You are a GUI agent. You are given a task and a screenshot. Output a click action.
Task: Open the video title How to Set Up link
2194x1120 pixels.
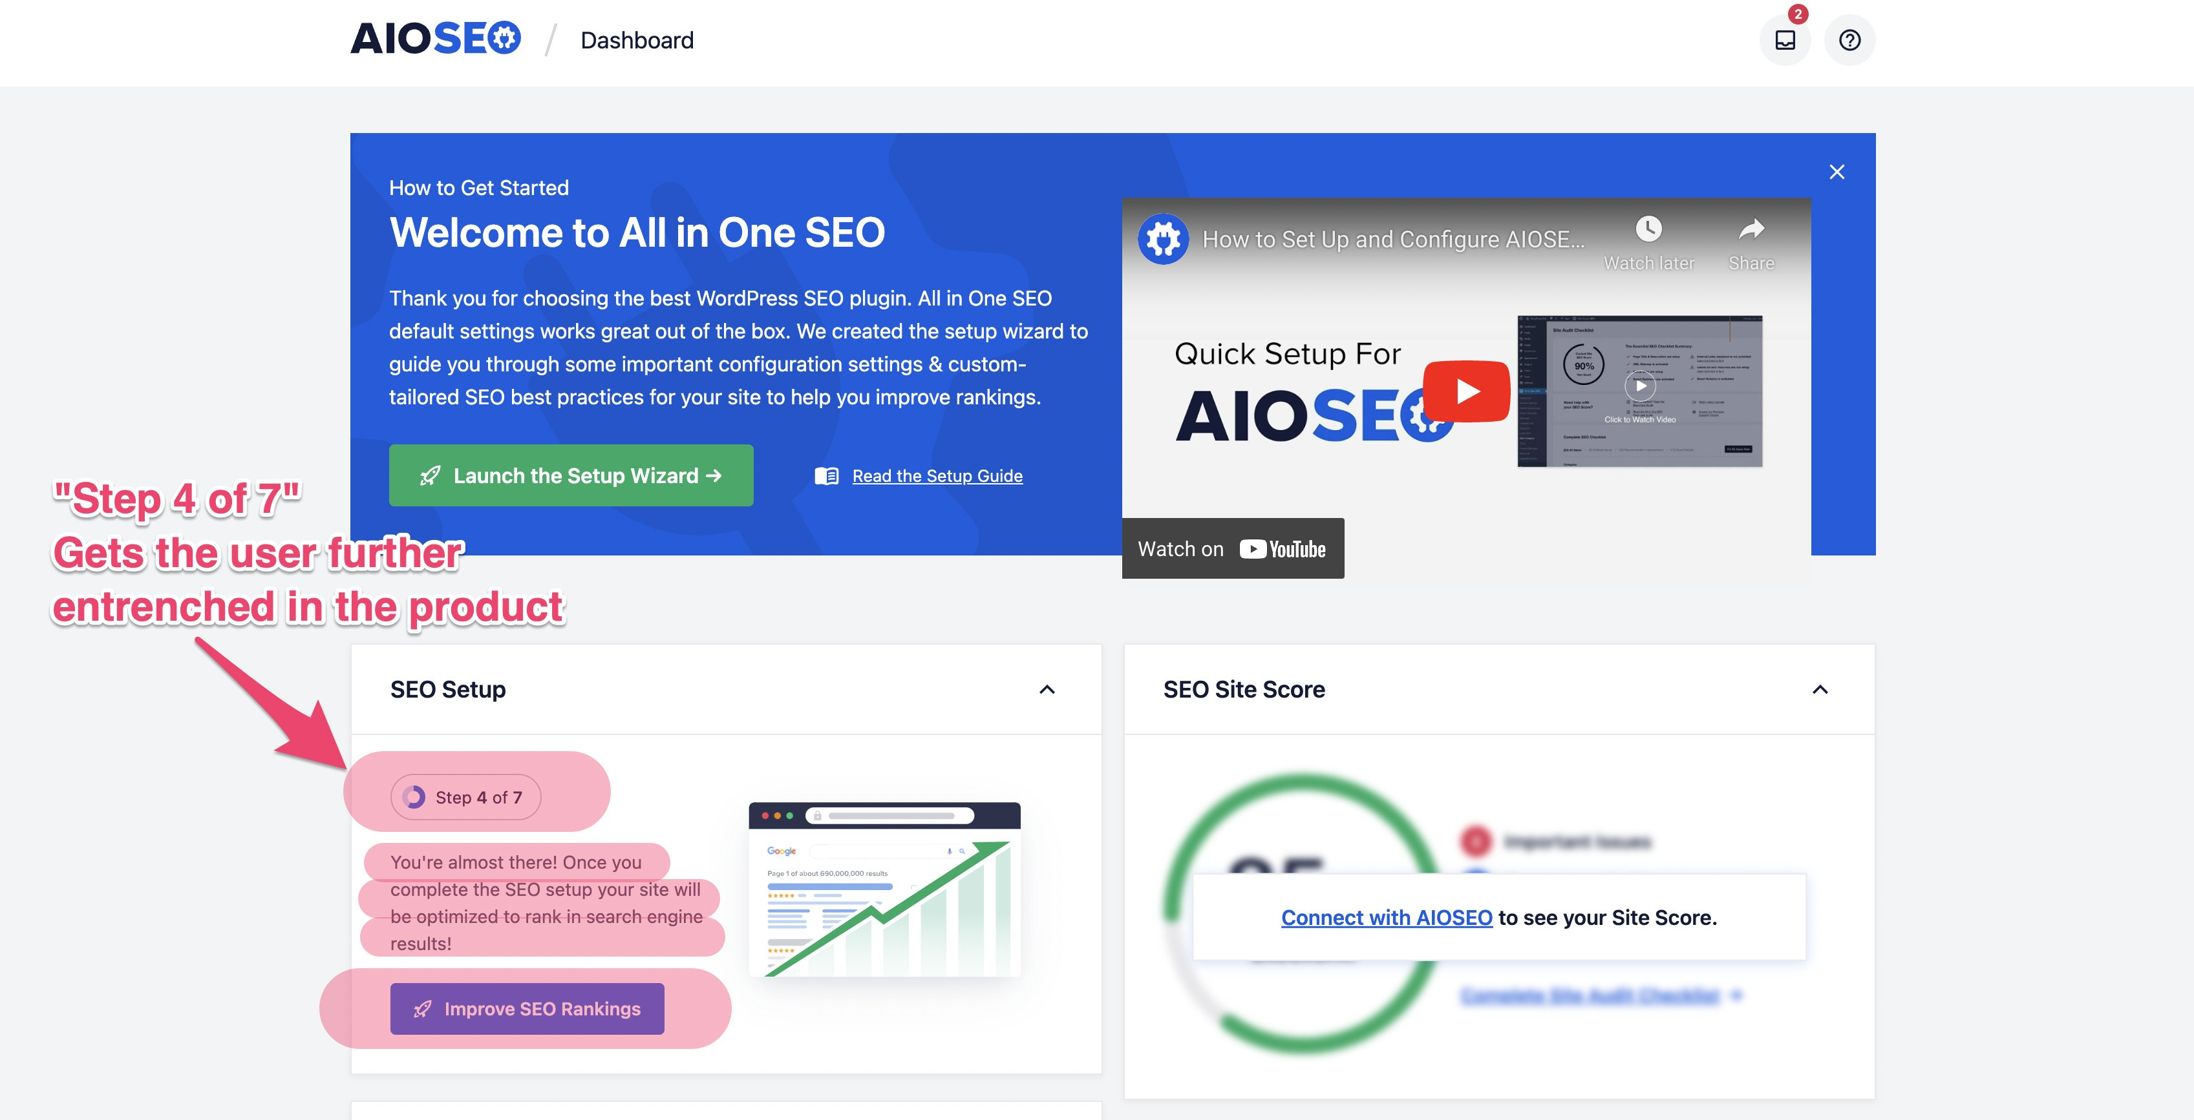[1392, 239]
